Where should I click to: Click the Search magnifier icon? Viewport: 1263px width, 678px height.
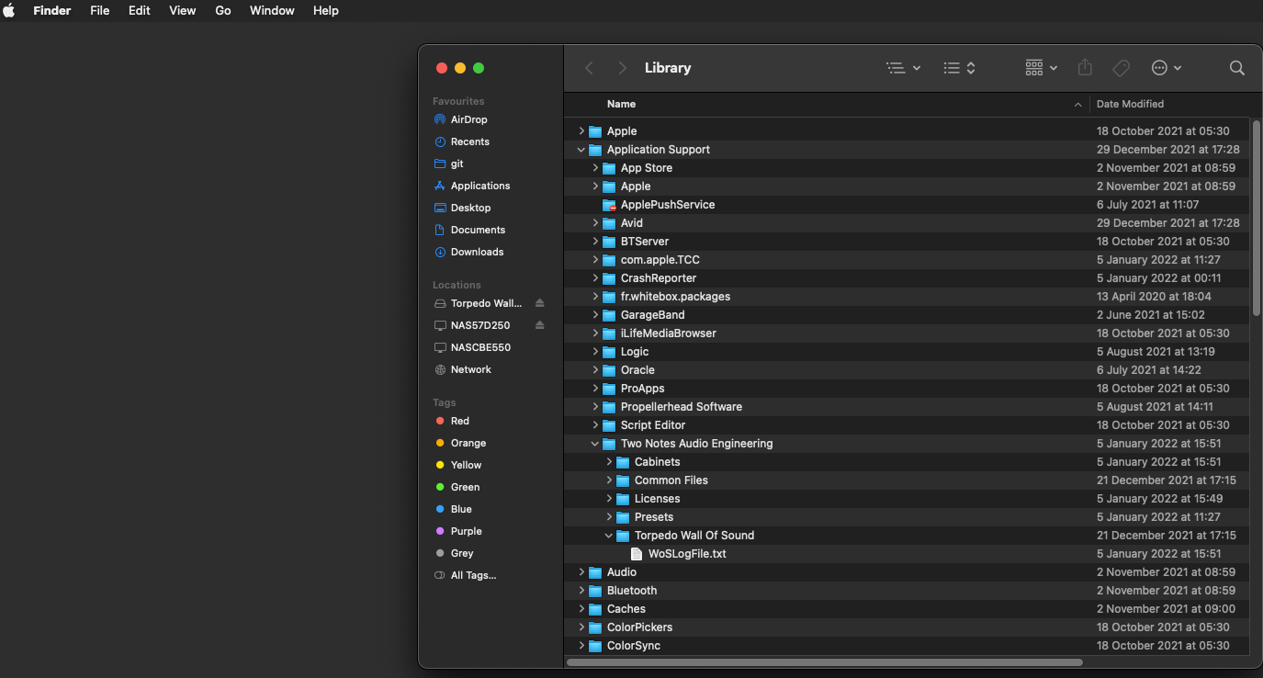1237,68
